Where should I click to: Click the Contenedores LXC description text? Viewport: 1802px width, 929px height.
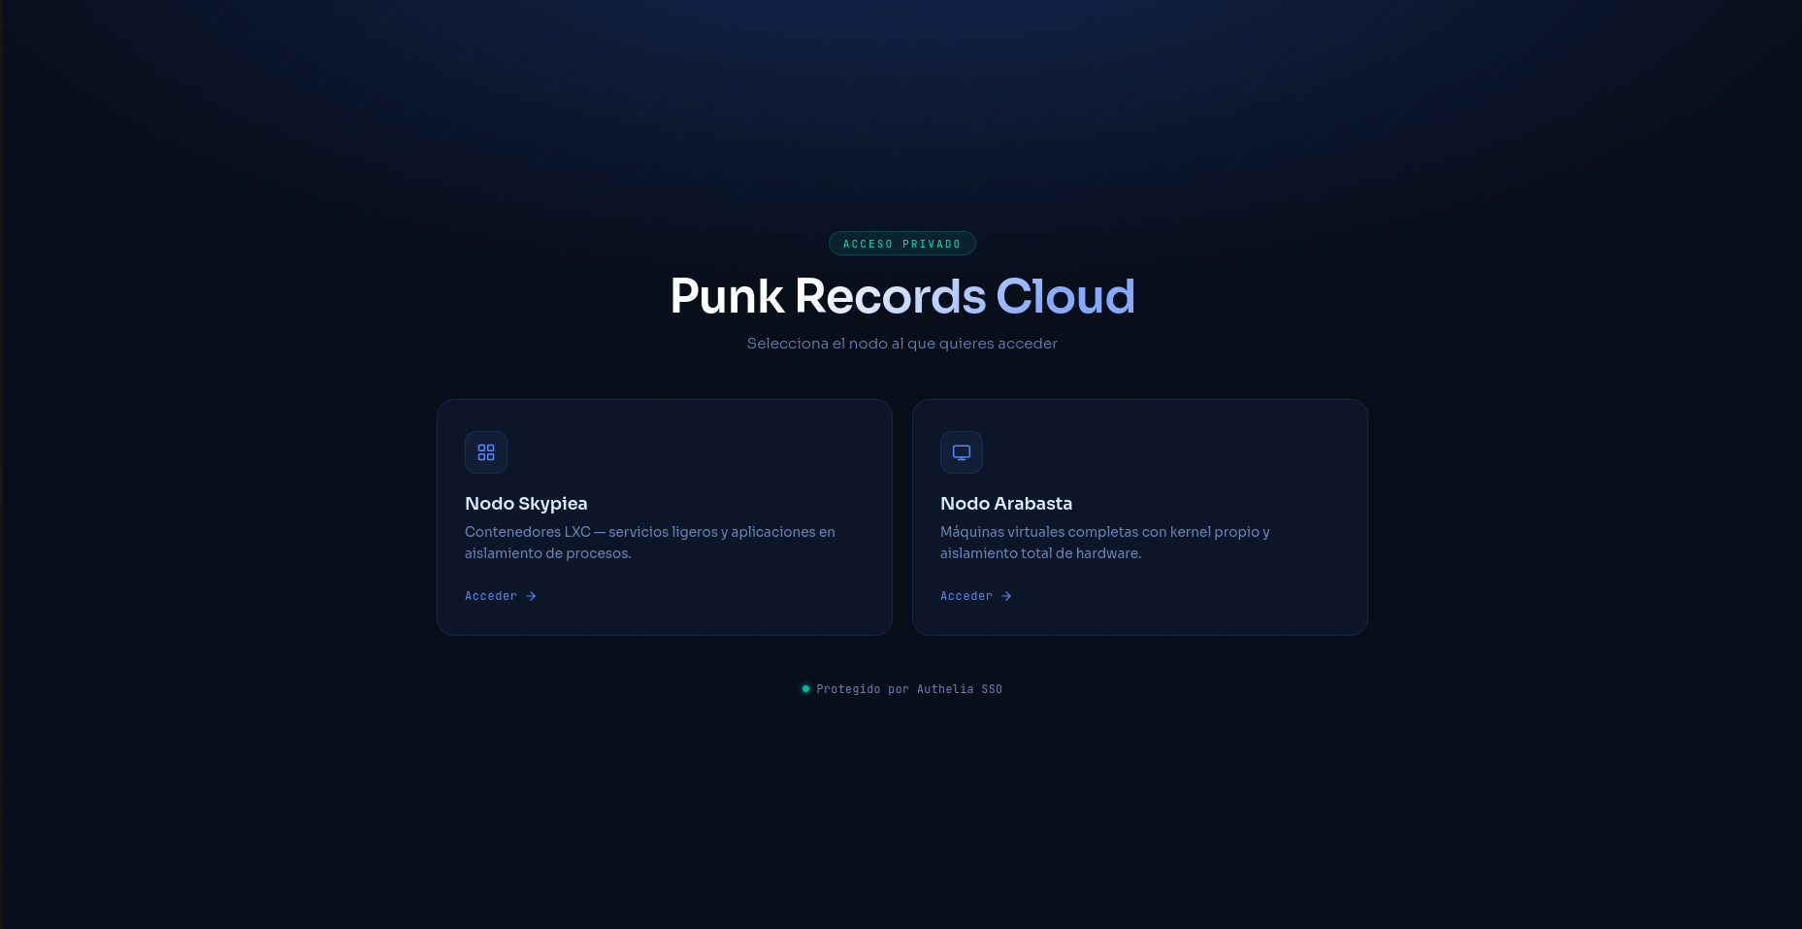[x=650, y=543]
